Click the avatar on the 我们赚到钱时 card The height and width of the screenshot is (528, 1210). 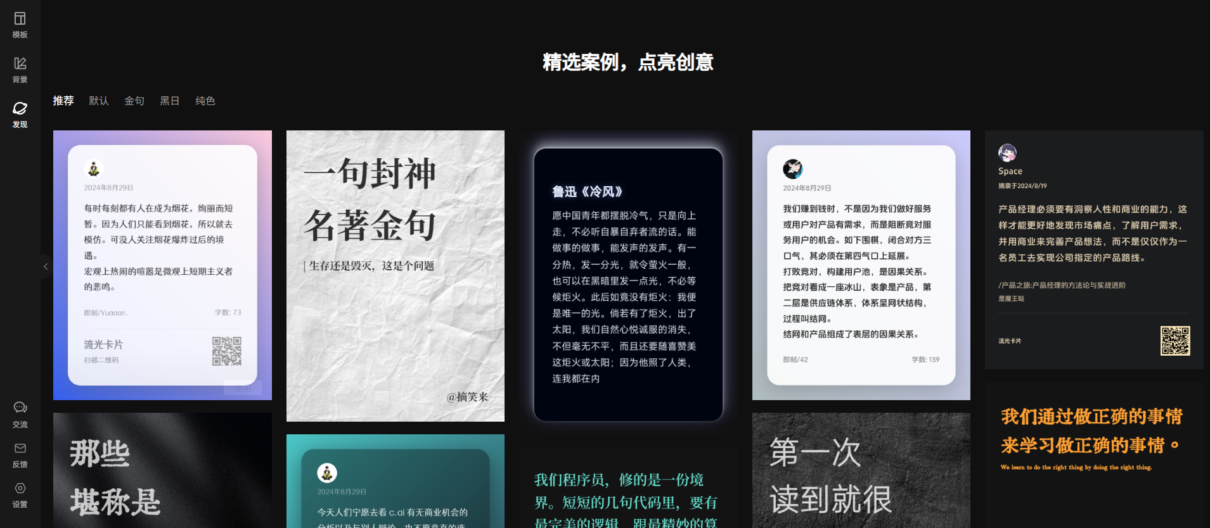tap(793, 168)
